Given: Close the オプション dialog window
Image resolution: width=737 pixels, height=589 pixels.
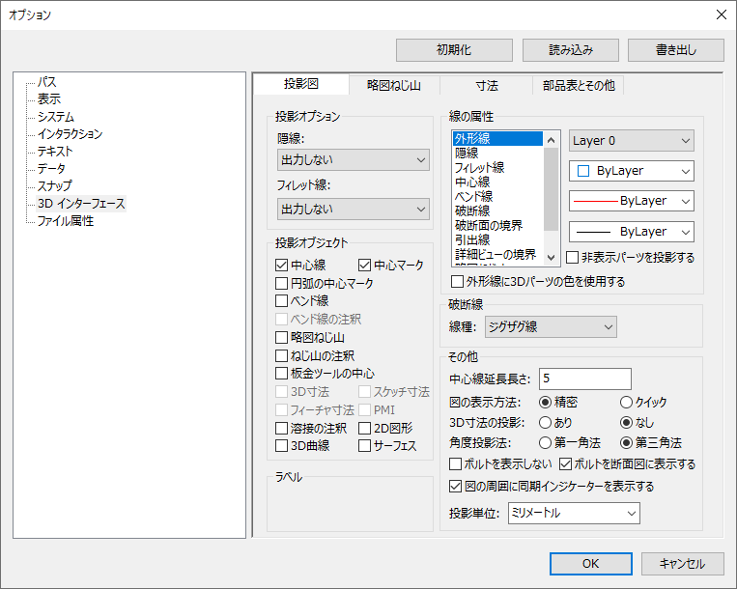Looking at the screenshot, I should pyautogui.click(x=722, y=14).
